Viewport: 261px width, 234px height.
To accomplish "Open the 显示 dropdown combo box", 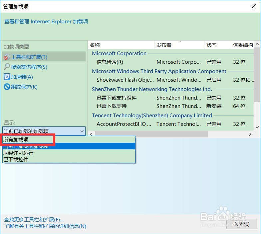I will [44, 131].
